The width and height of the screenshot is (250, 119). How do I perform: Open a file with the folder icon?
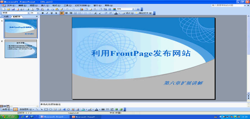[x=9, y=9]
